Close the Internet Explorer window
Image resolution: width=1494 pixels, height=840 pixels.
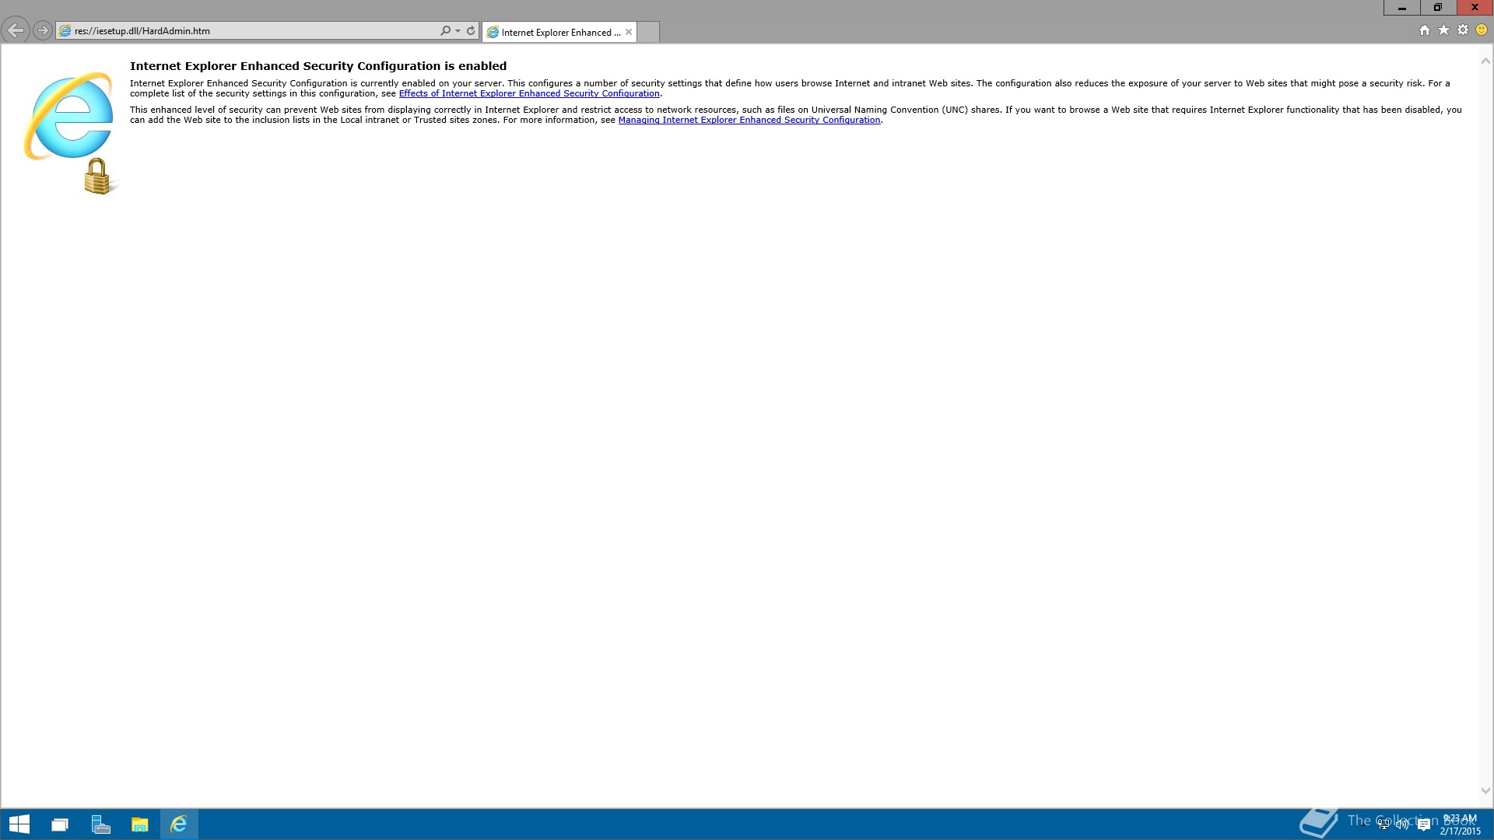coord(1475,8)
